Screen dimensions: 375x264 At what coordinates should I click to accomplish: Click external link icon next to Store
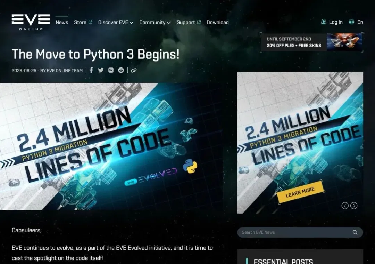(90, 22)
